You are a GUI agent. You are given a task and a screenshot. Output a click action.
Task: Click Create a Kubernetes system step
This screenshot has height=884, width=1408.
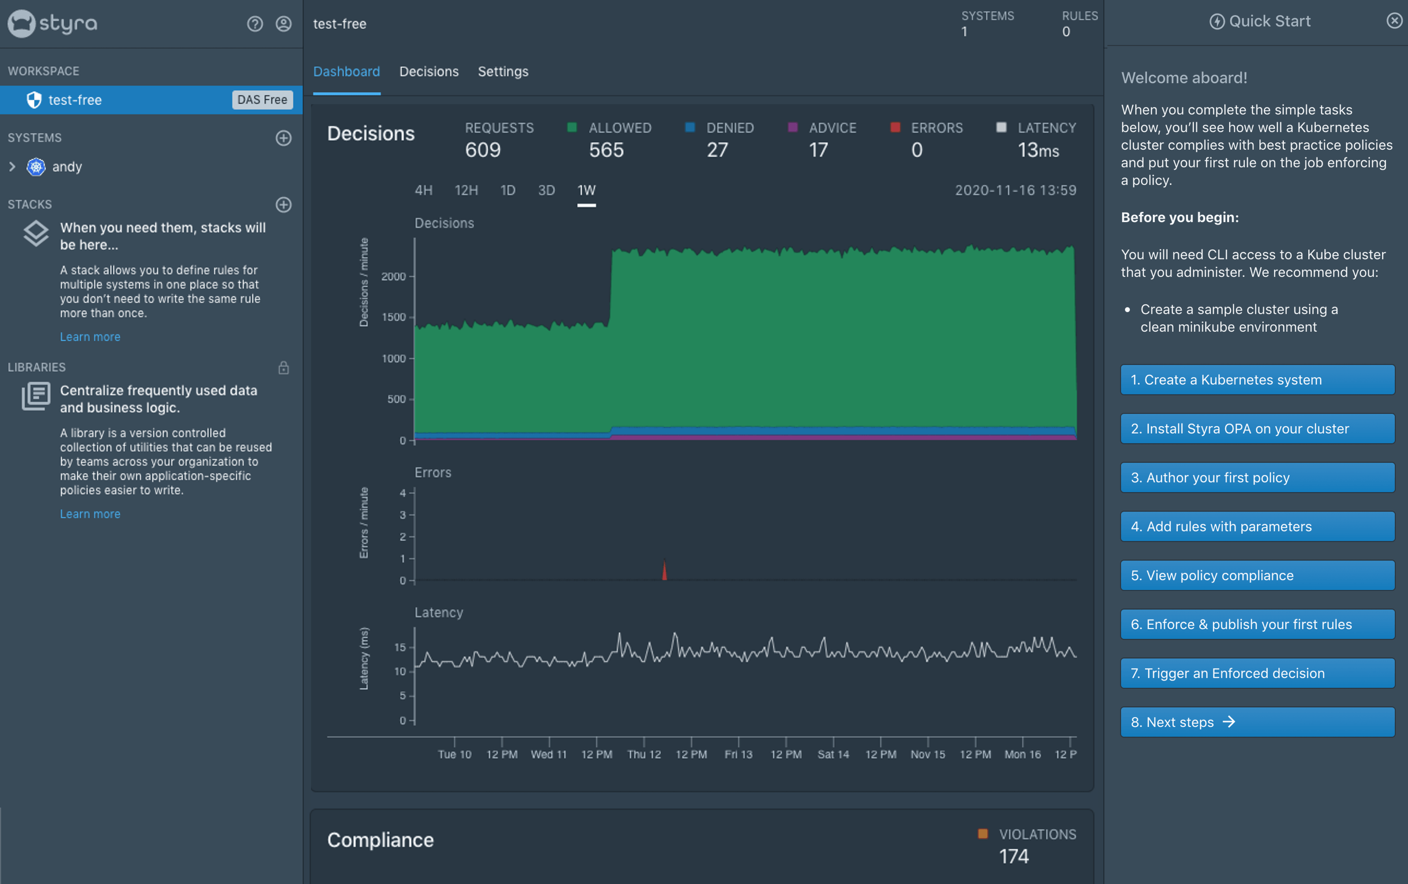point(1257,379)
